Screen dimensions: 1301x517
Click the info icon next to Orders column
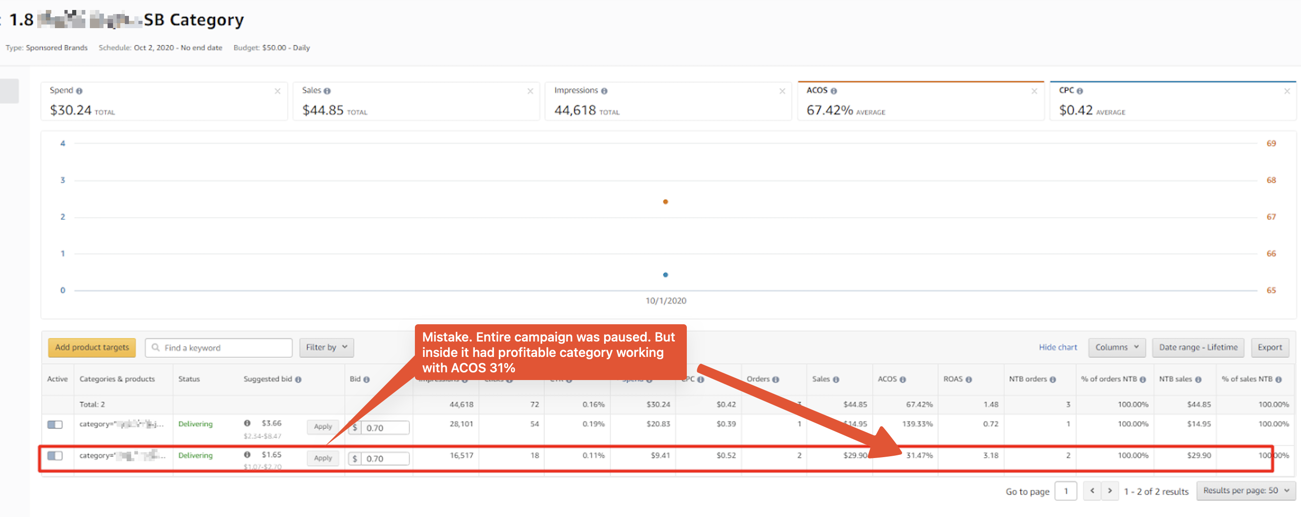775,379
